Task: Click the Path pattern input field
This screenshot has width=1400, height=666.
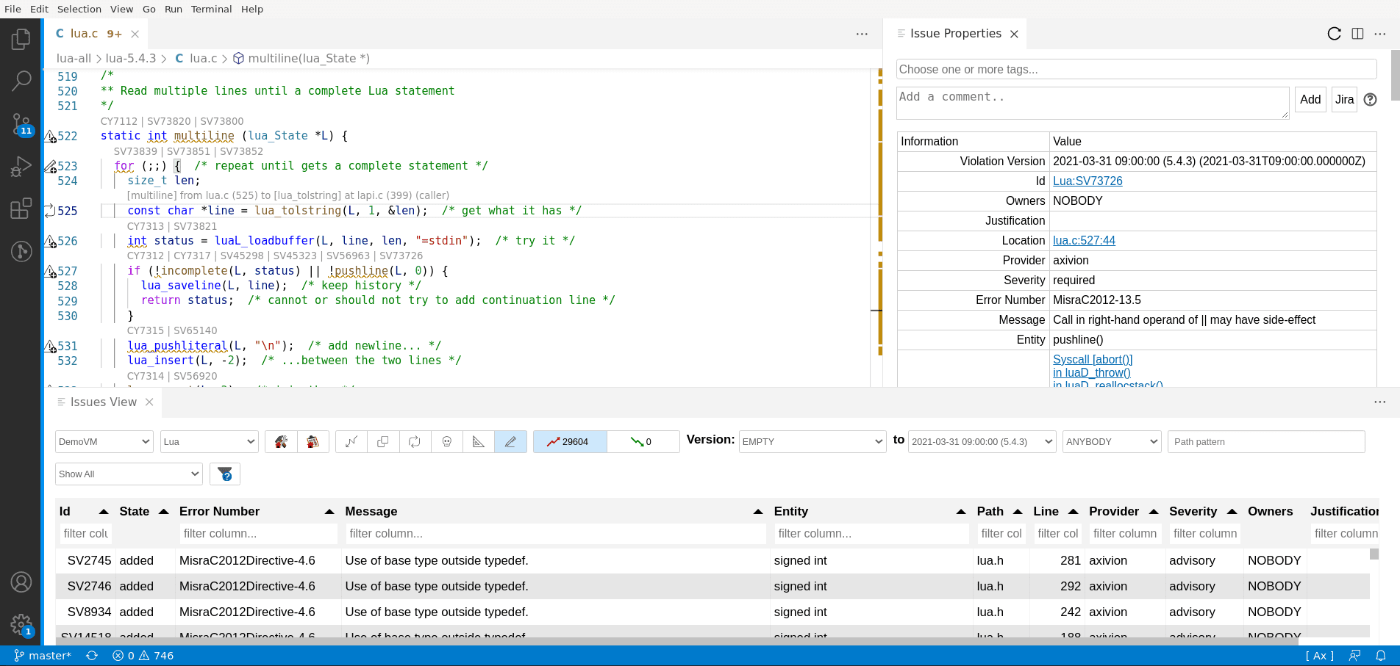Action: pyautogui.click(x=1266, y=441)
